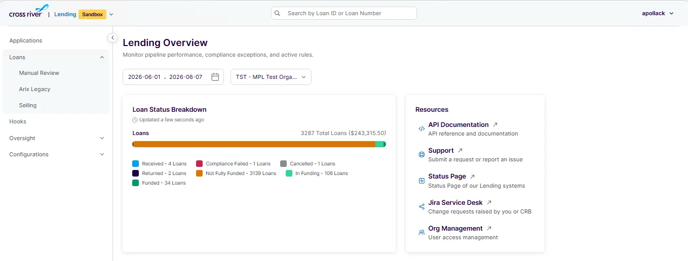The height and width of the screenshot is (261, 688).
Task: Click the red Compliance Failed legend swatch
Action: 200,164
